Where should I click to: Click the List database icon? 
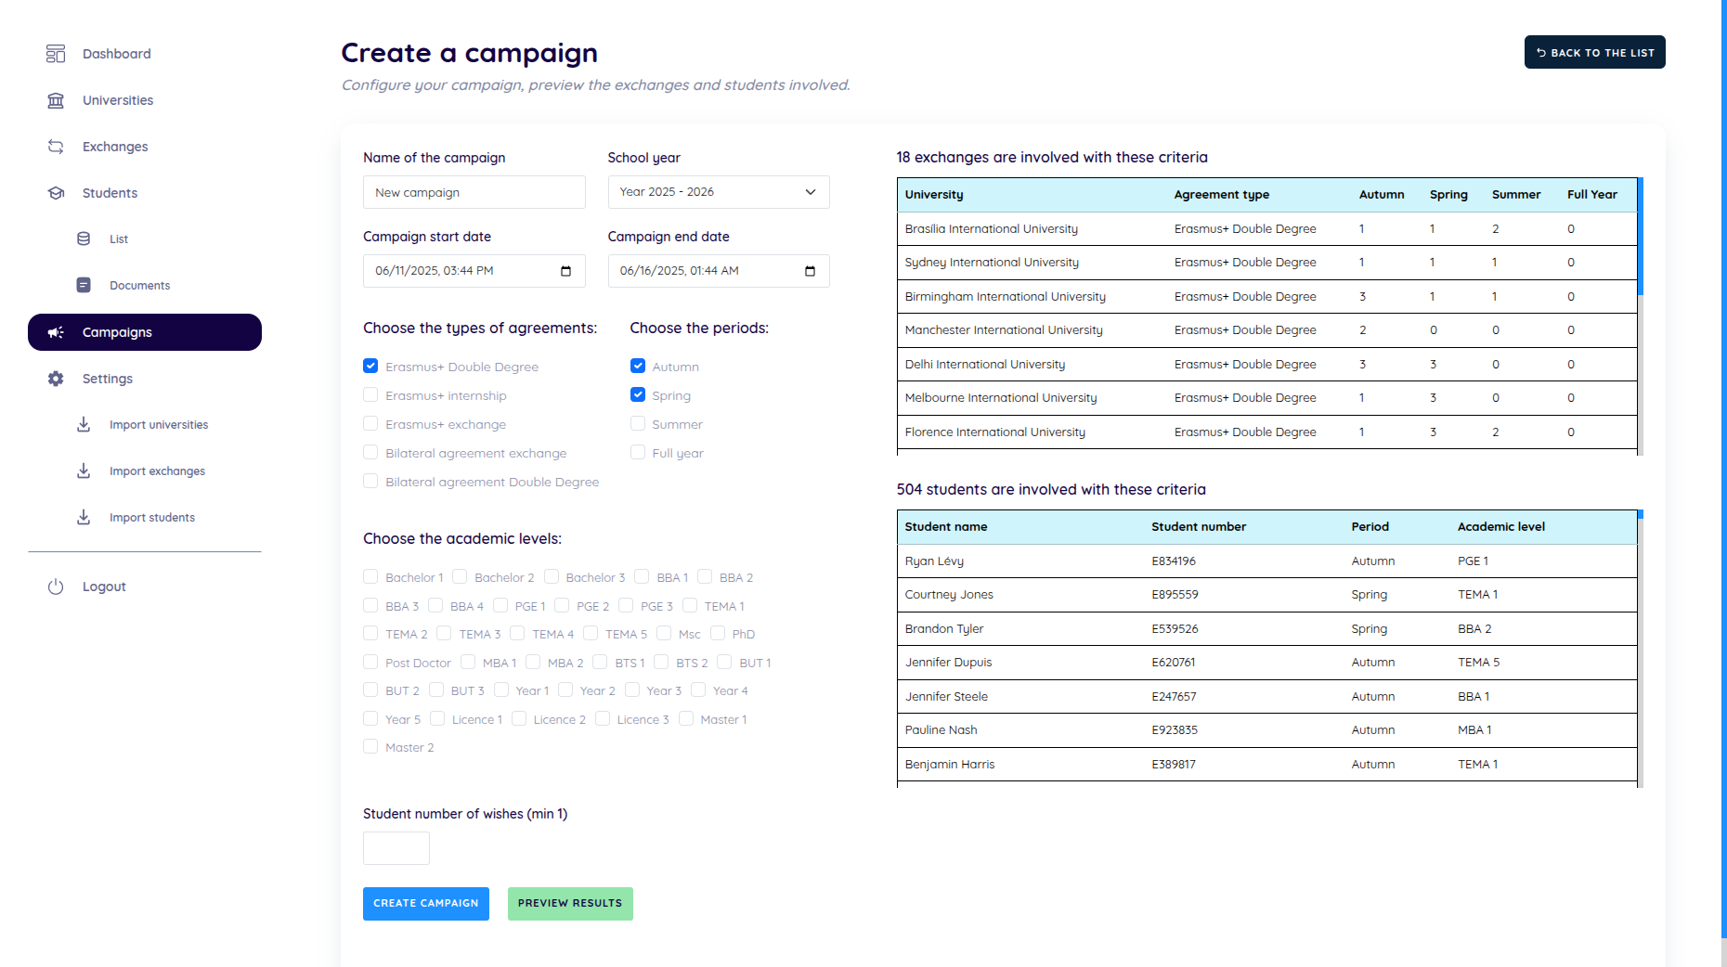pos(84,239)
